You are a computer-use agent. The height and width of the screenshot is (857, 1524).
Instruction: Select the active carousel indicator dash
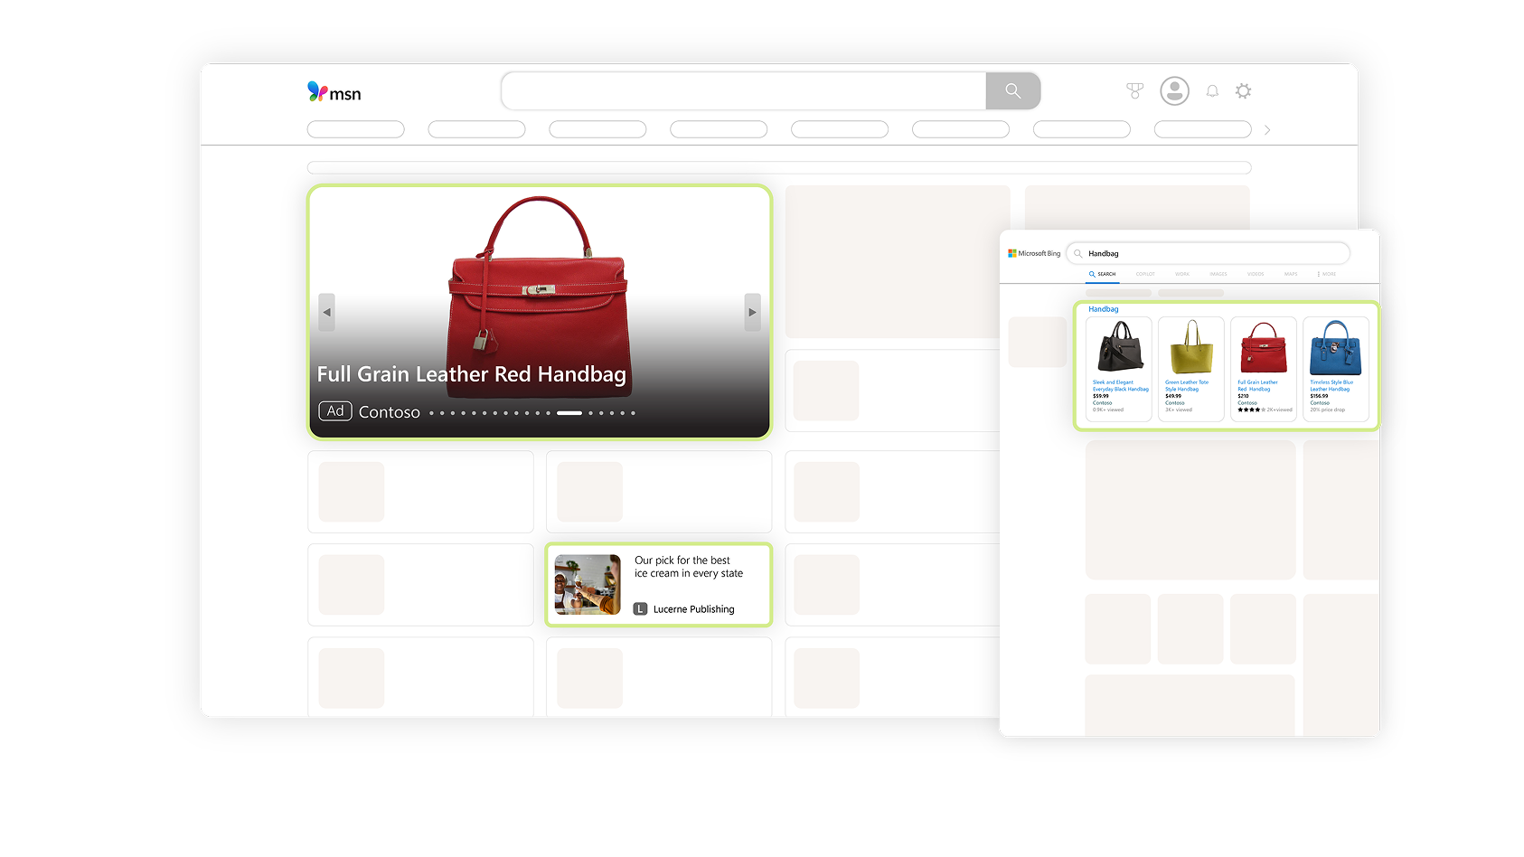569,413
